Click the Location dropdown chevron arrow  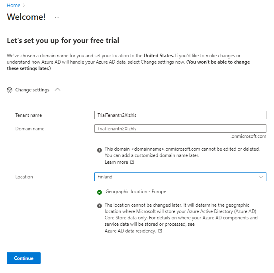click(261, 177)
